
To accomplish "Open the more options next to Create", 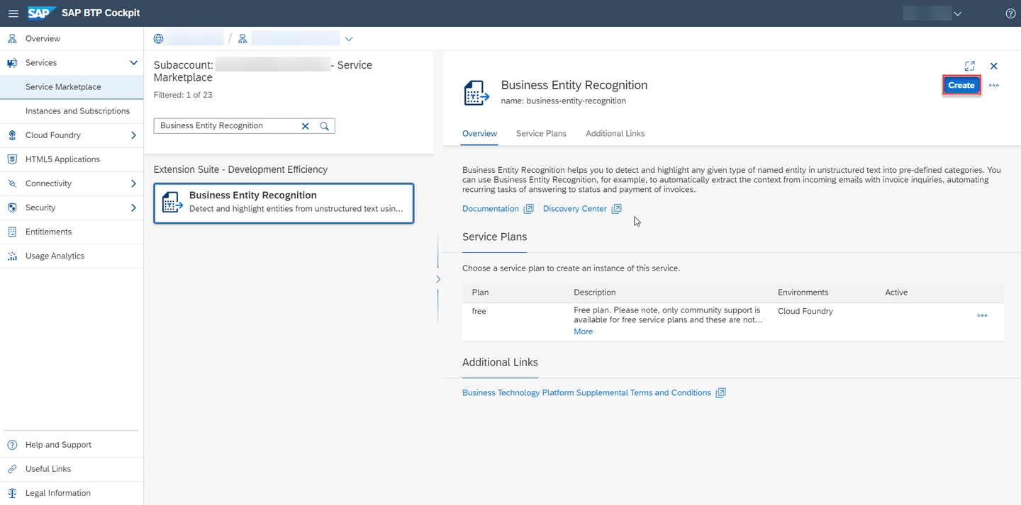I will pyautogui.click(x=994, y=85).
